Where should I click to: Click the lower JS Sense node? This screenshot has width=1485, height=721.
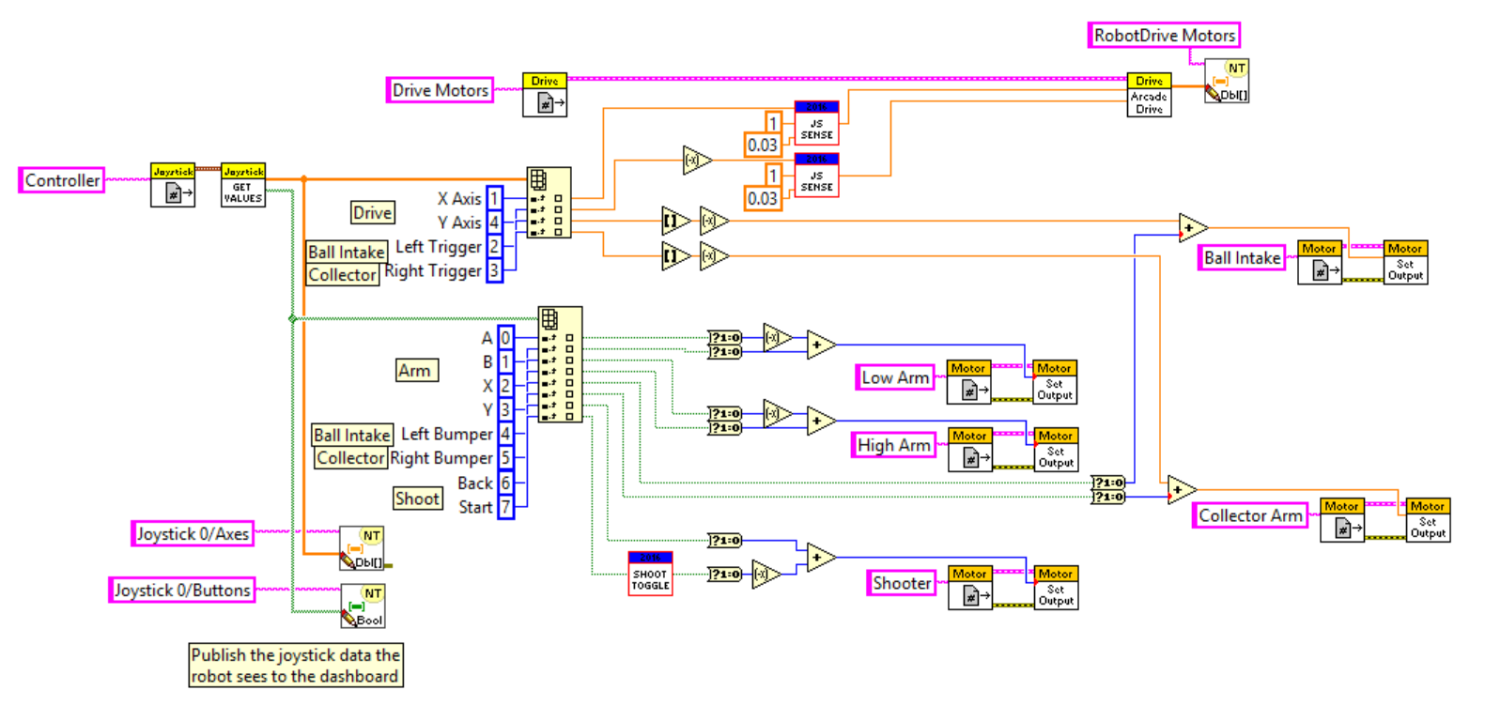[x=816, y=176]
